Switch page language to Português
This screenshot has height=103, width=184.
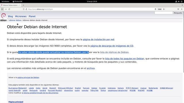[33, 90]
